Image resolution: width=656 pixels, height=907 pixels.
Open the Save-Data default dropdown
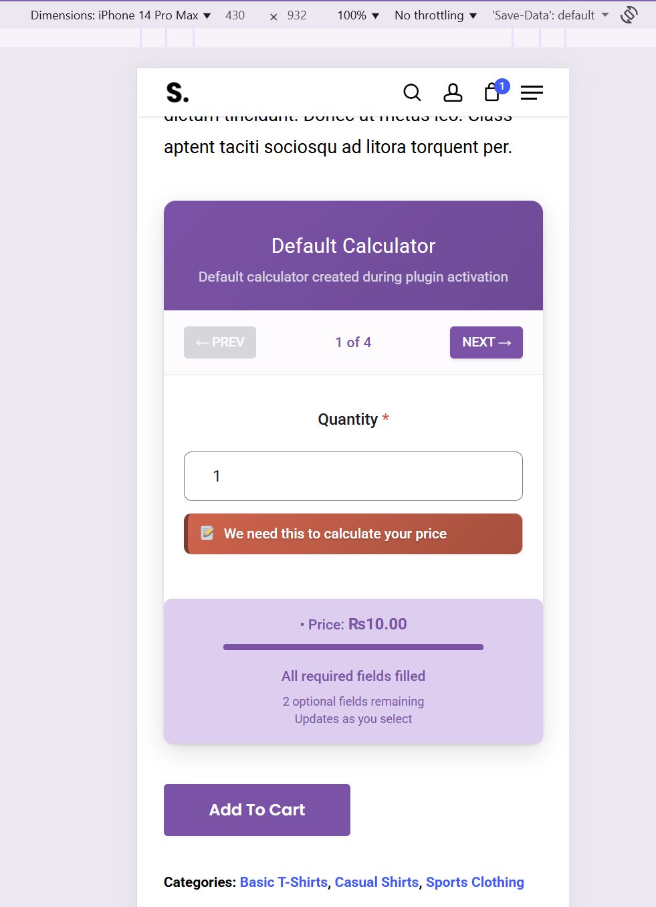[550, 15]
